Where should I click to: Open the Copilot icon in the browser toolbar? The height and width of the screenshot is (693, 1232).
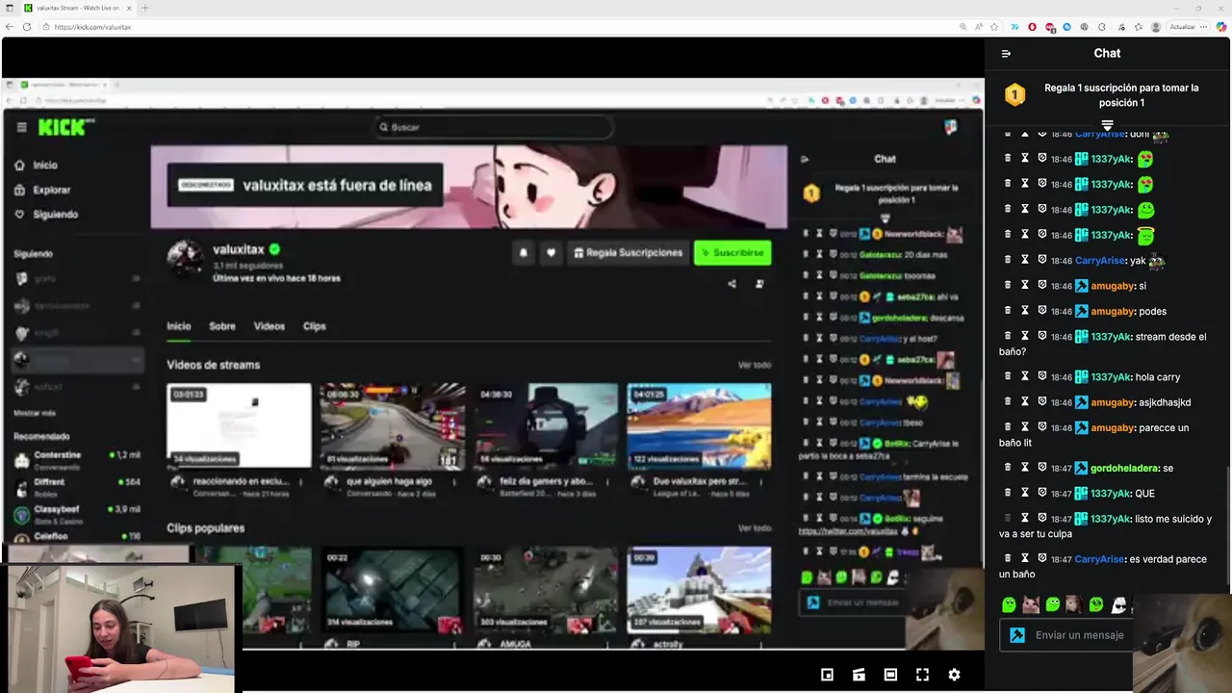tap(1221, 27)
